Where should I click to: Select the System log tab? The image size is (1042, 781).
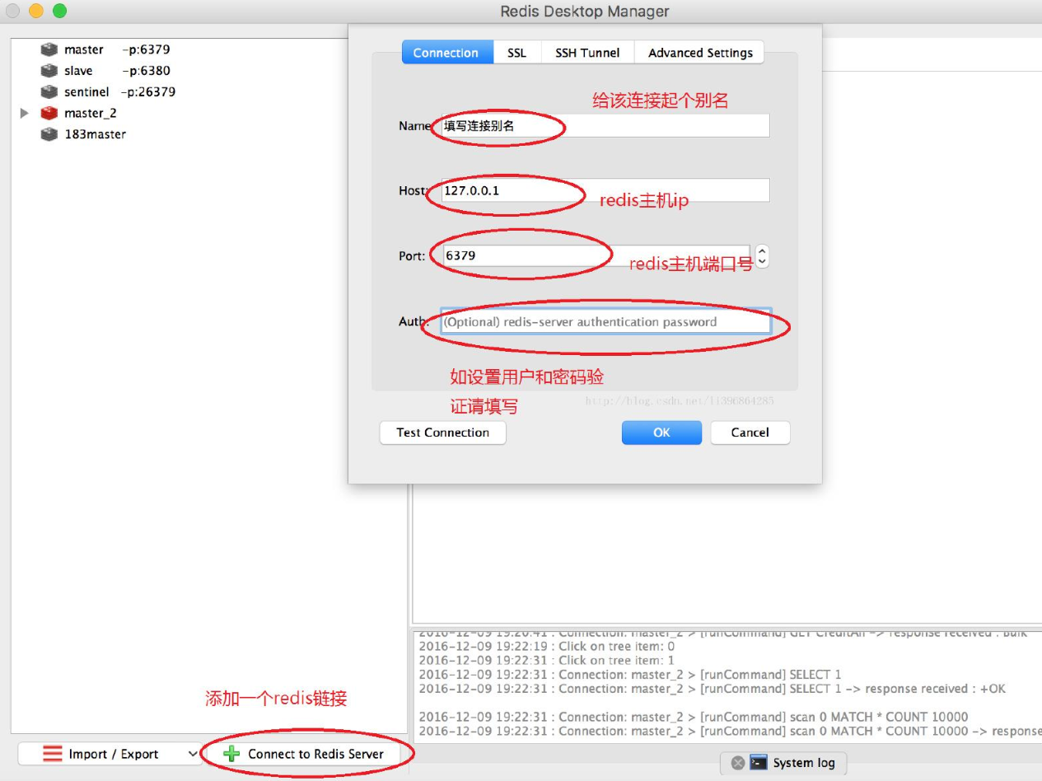point(783,763)
